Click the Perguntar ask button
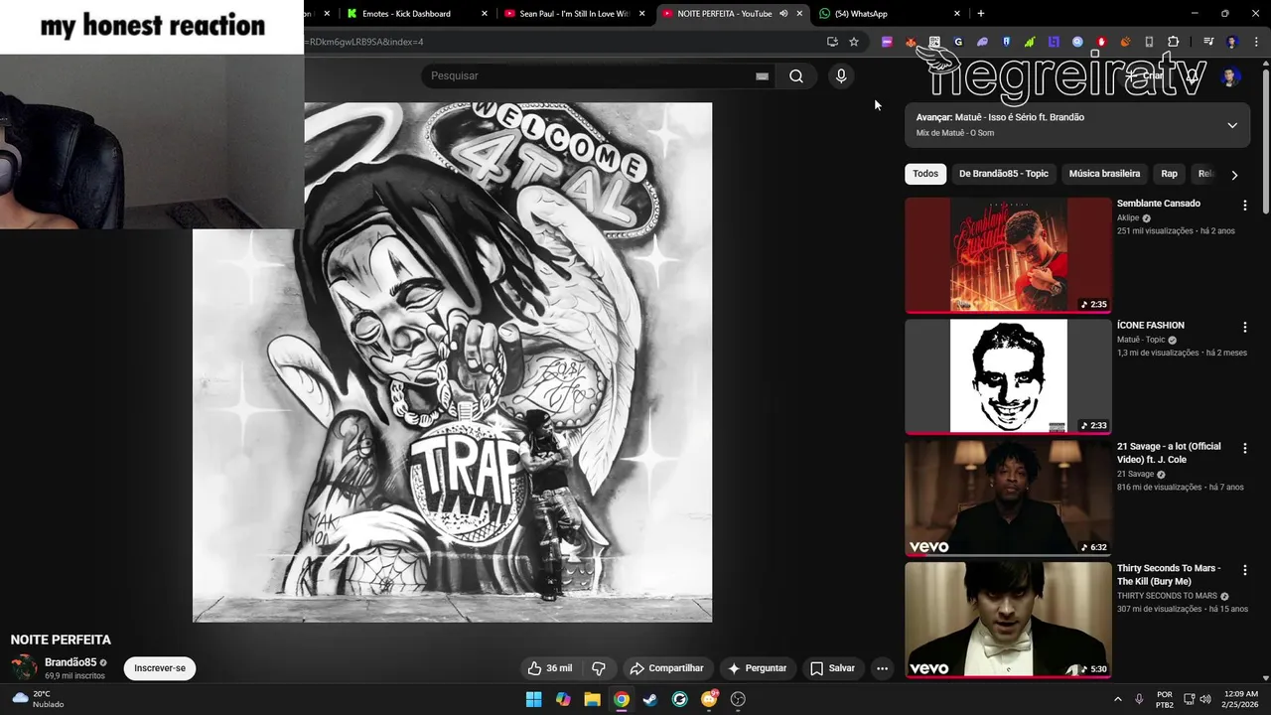This screenshot has height=715, width=1271. [758, 668]
